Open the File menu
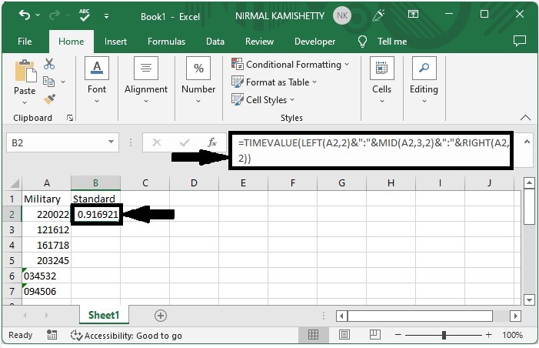The image size is (539, 348). [x=25, y=42]
